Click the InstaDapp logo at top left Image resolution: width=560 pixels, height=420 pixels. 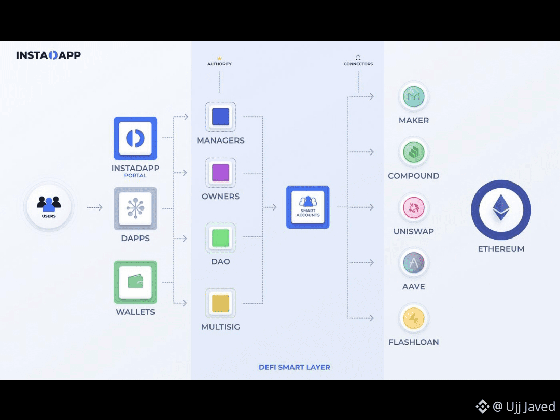pyautogui.click(x=49, y=55)
